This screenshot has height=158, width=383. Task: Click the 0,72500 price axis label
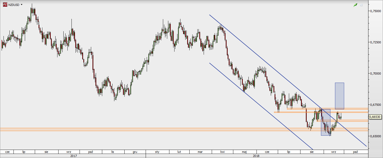coord(376,42)
